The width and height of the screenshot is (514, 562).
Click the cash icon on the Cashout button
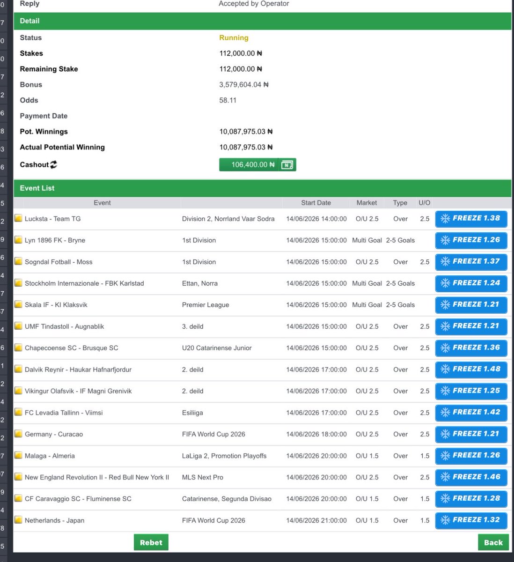(x=287, y=165)
